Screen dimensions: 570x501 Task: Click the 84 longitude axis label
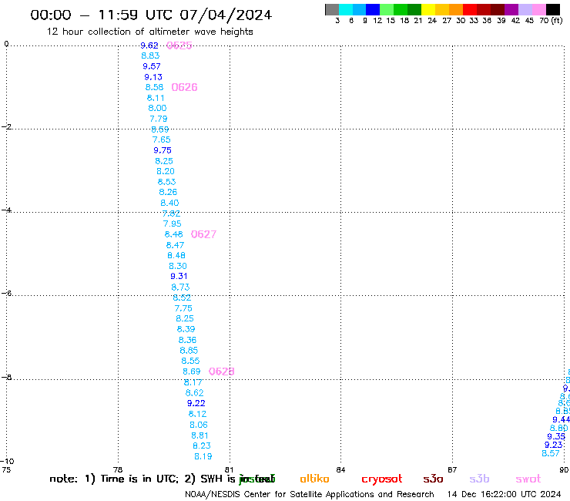pyautogui.click(x=340, y=470)
